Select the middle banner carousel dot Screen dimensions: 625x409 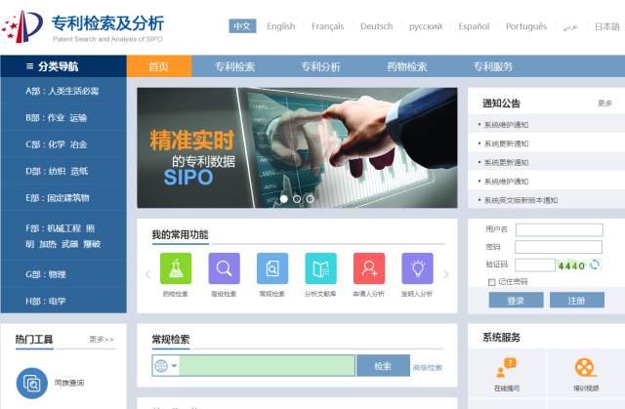297,199
